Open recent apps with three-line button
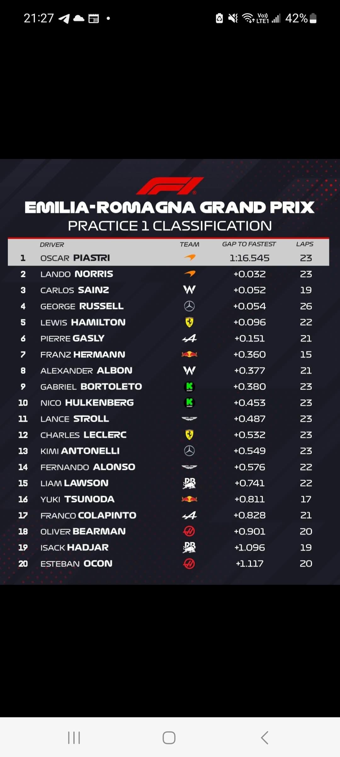This screenshot has height=757, width=340. pyautogui.click(x=74, y=738)
